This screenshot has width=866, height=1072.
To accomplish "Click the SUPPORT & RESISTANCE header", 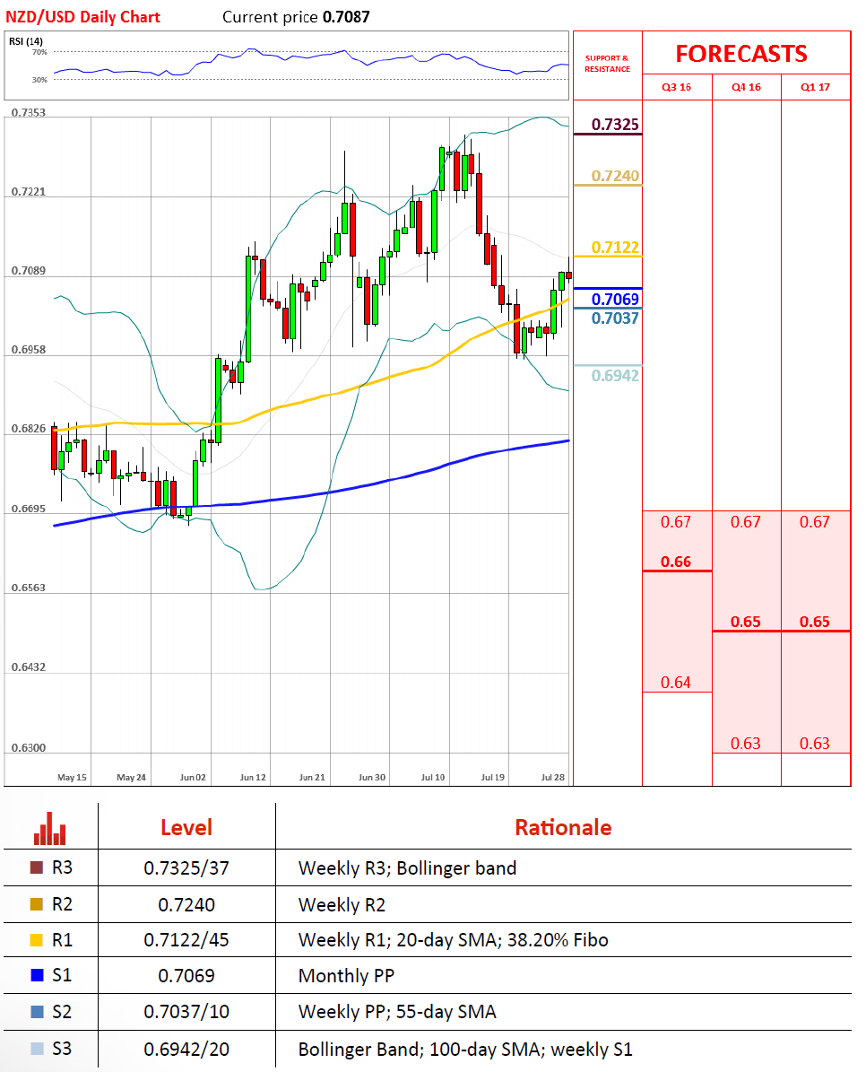I will pyautogui.click(x=607, y=64).
